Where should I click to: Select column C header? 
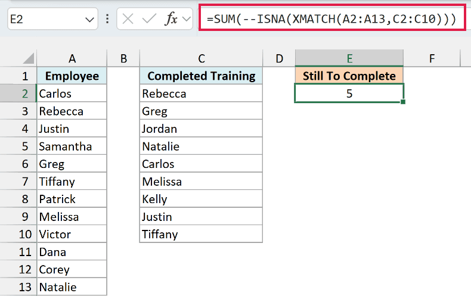click(x=202, y=58)
